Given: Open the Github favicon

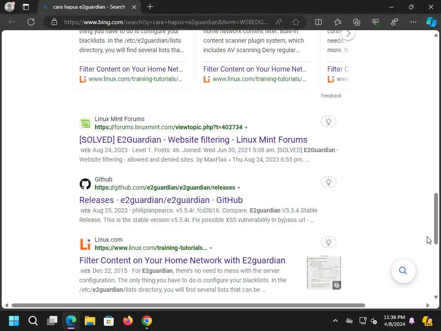Looking at the screenshot, I should [85, 184].
